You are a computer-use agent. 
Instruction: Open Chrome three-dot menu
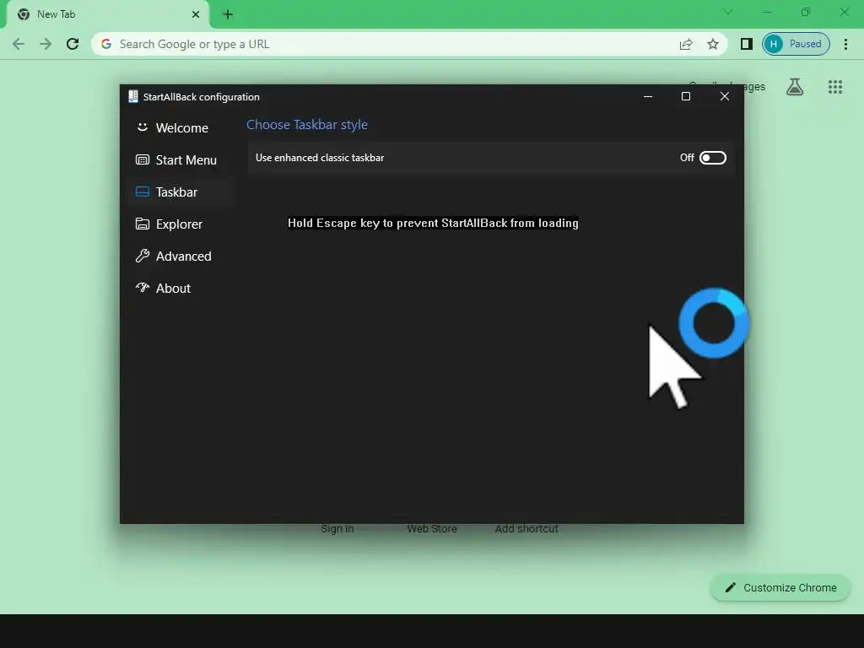(x=845, y=44)
